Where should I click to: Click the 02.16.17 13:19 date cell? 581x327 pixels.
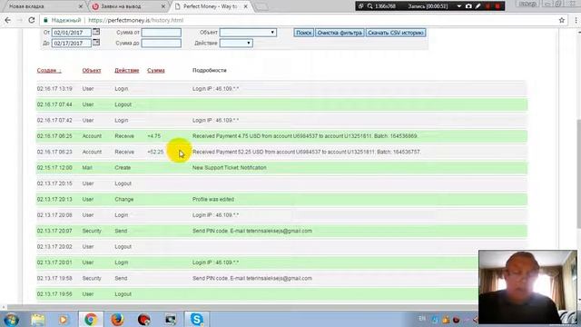[x=54, y=89]
